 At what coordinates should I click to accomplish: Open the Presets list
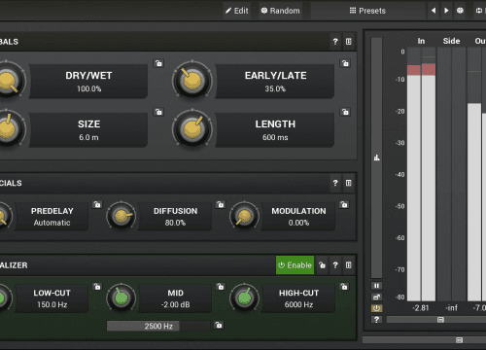coord(367,11)
